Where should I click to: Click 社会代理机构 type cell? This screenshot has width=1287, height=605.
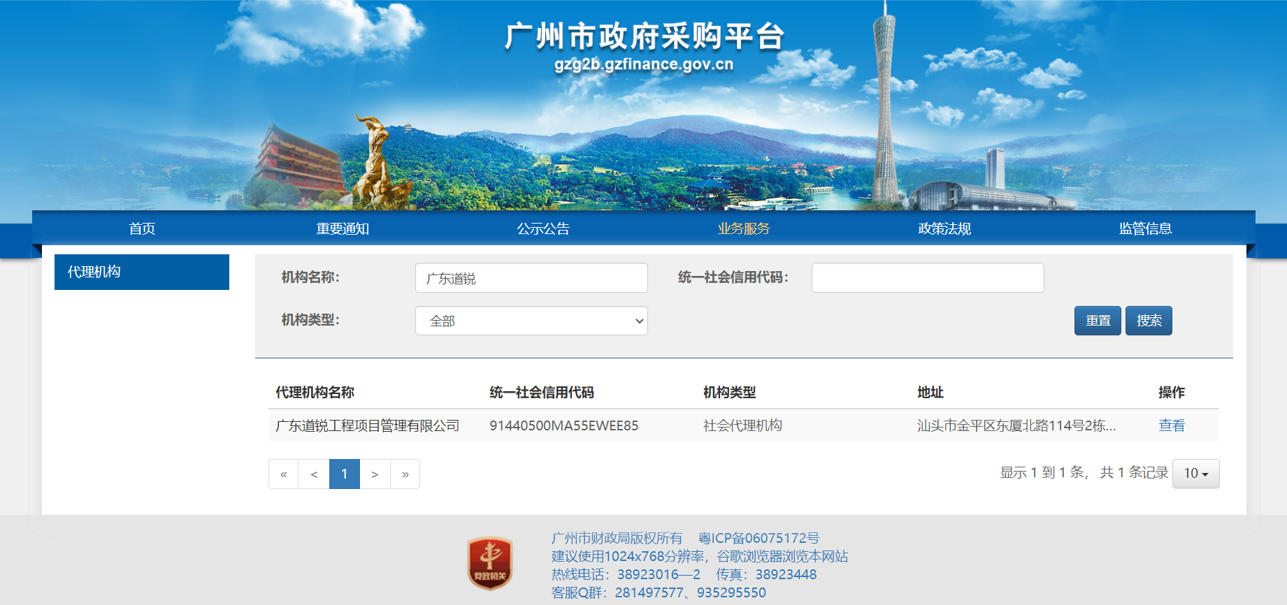(742, 425)
